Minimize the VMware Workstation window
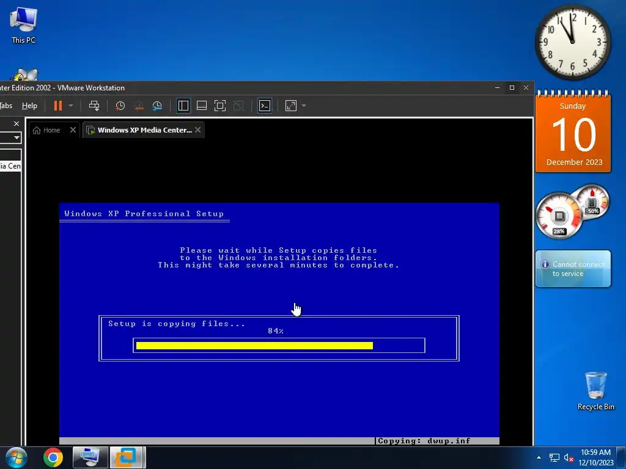626x469 pixels. pyautogui.click(x=497, y=88)
